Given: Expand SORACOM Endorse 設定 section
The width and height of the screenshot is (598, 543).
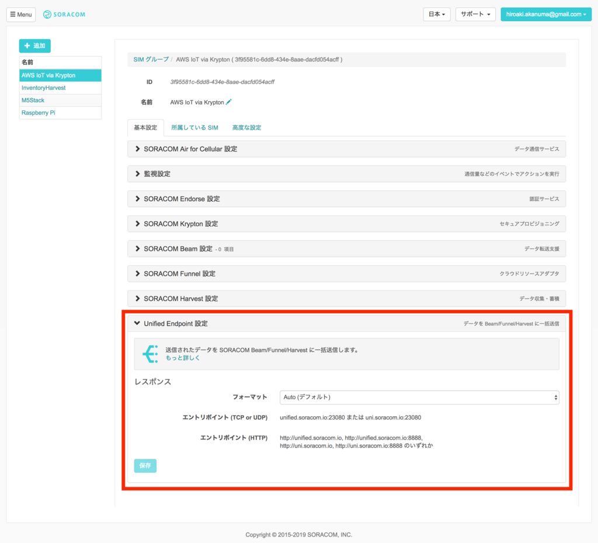Looking at the screenshot, I should [346, 199].
